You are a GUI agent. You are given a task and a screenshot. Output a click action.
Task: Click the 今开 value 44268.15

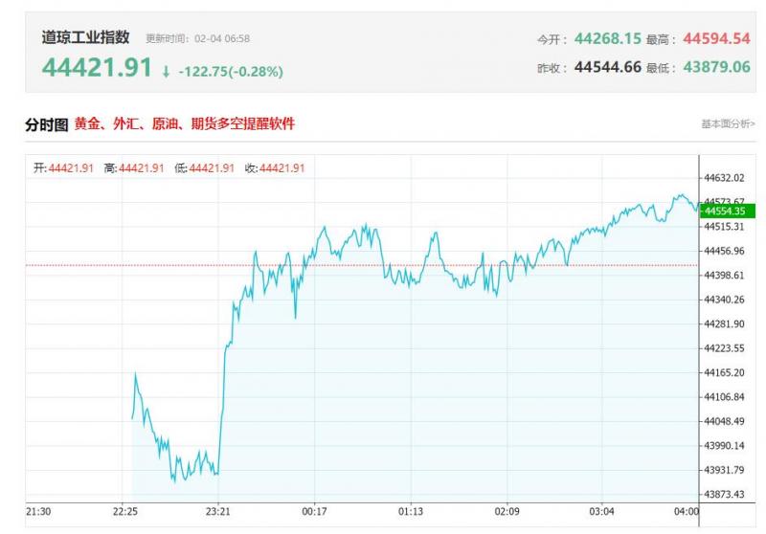(x=607, y=38)
